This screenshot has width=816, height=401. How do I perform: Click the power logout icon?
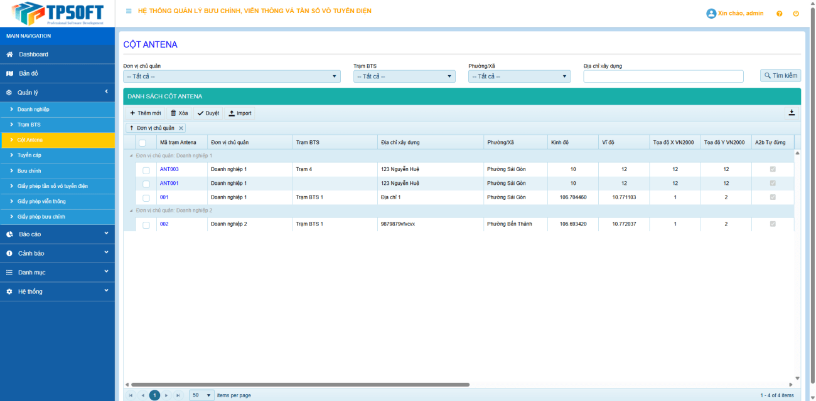pyautogui.click(x=796, y=13)
